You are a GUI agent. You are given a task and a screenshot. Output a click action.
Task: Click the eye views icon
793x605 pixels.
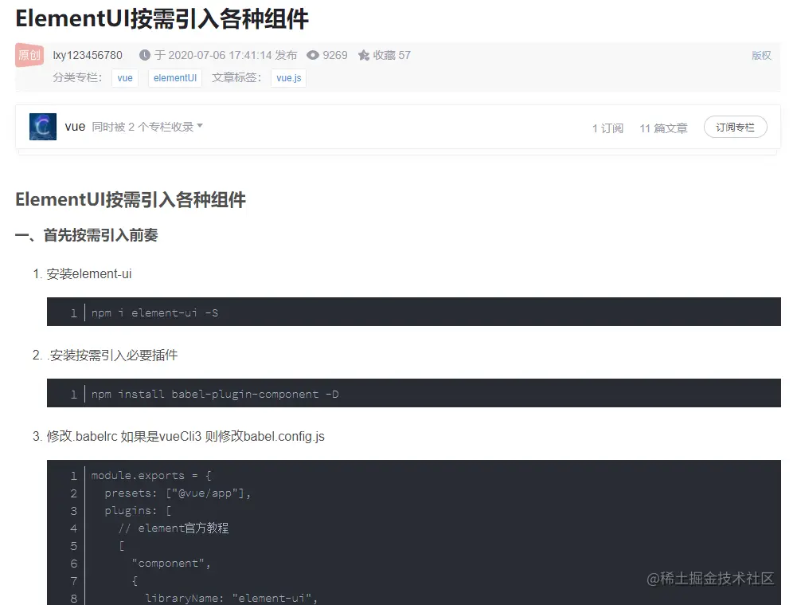click(313, 55)
